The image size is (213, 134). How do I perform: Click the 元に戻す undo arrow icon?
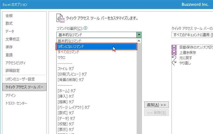click(x=174, y=58)
